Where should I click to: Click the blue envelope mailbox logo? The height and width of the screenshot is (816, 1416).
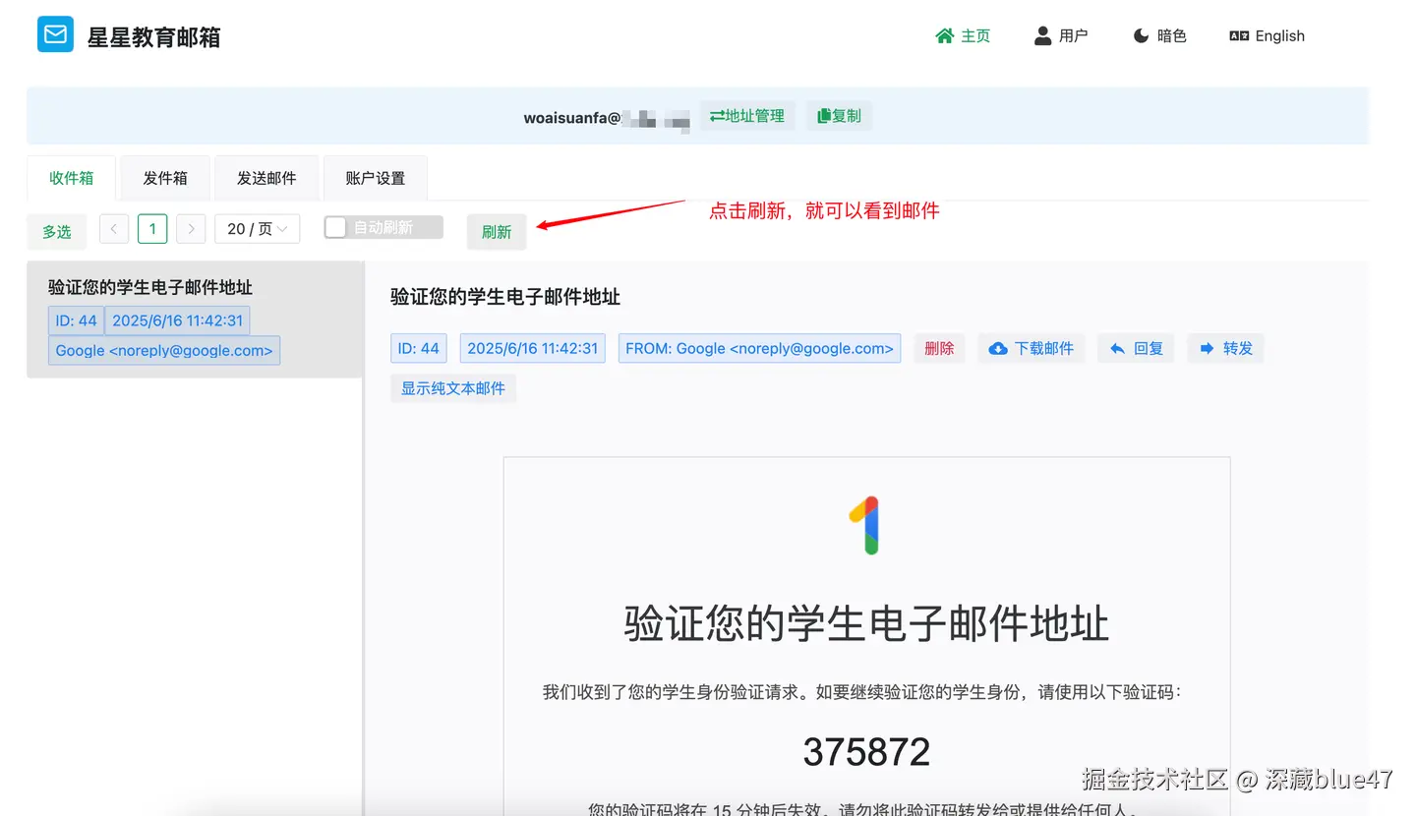pyautogui.click(x=55, y=34)
